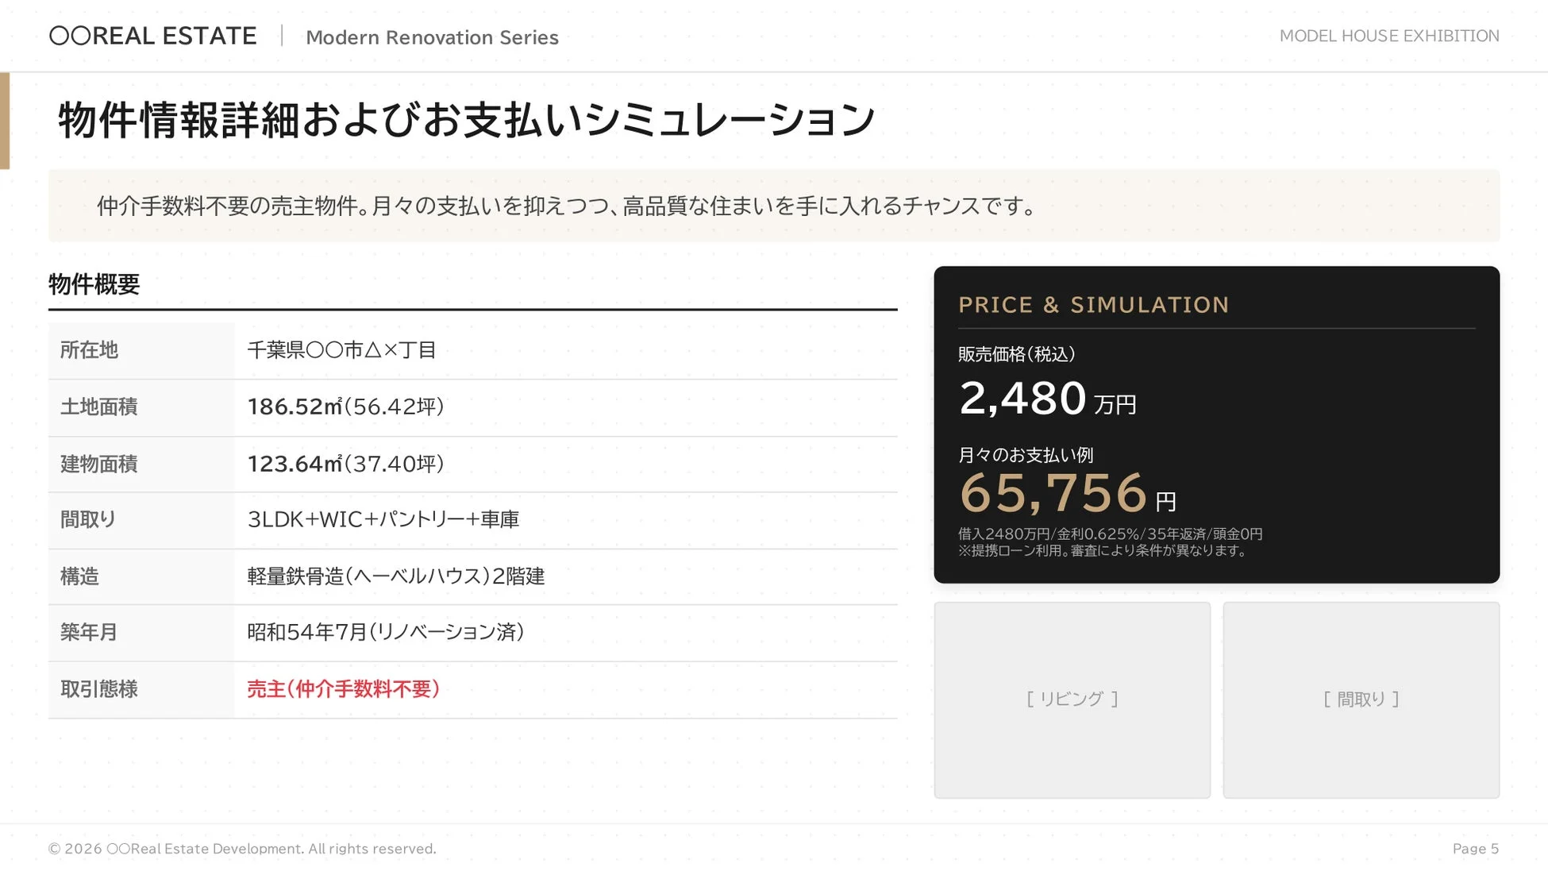Select the 所在地 row label
Image resolution: width=1548 pixels, height=871 pixels.
[x=89, y=350]
